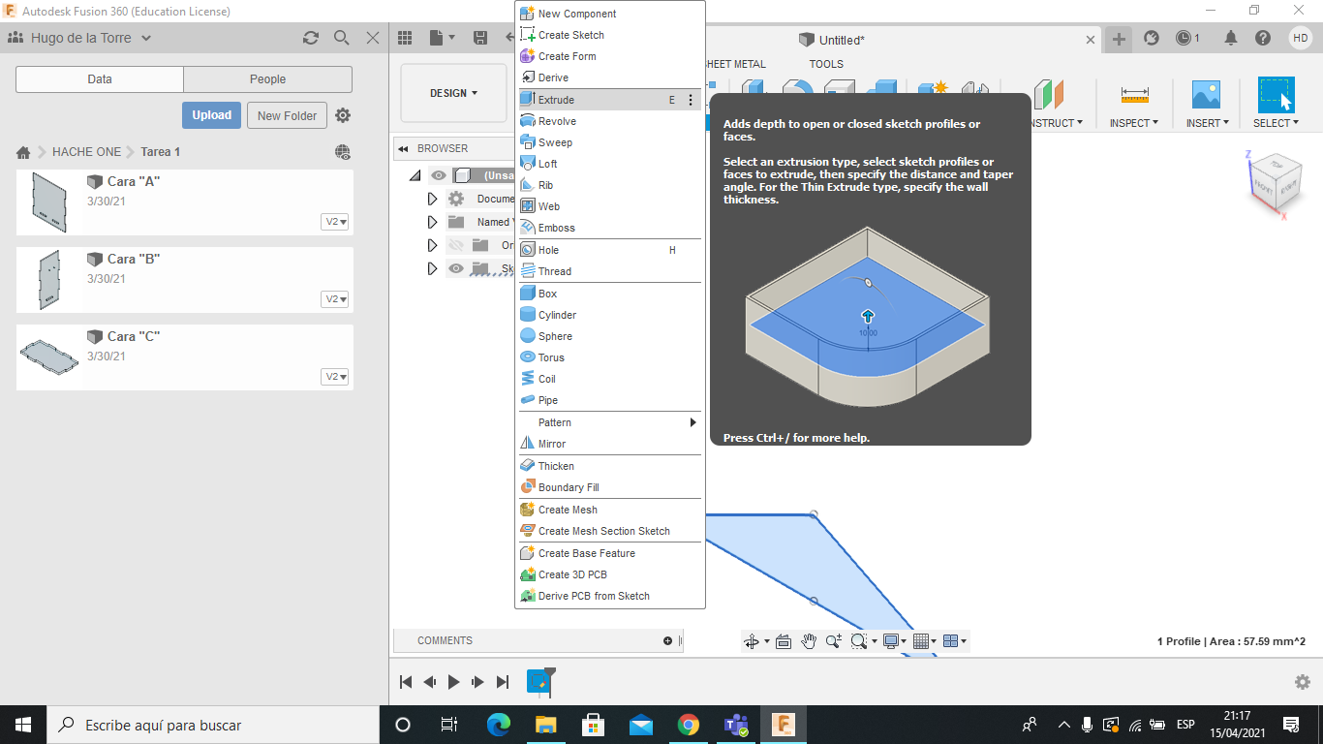Expand the Named Views browser node
Screen dimensions: 1323x744
click(432, 222)
